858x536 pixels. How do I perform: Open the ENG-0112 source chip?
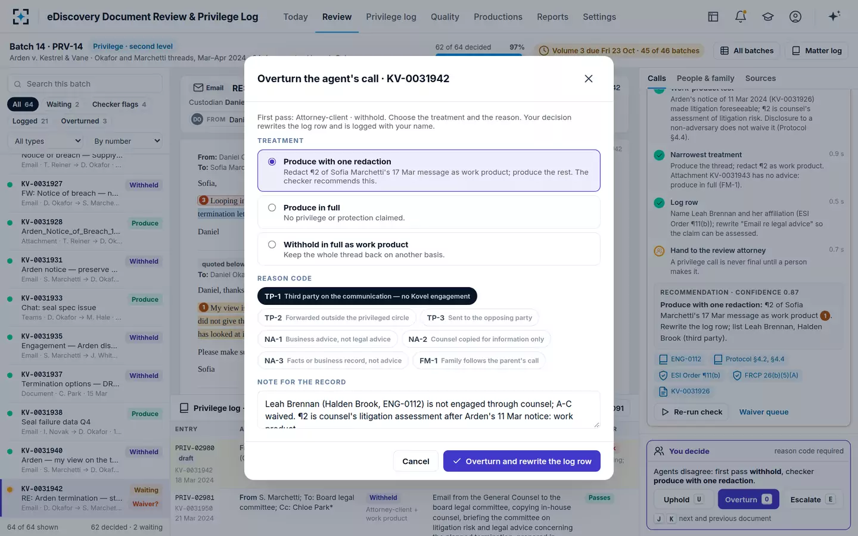680,359
